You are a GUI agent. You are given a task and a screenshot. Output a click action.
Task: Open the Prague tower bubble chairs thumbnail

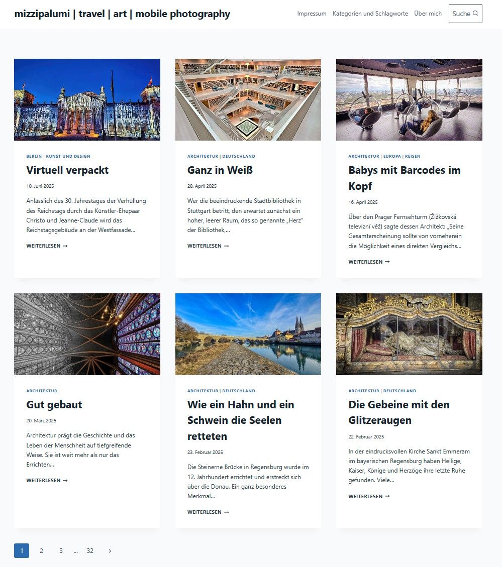click(409, 99)
